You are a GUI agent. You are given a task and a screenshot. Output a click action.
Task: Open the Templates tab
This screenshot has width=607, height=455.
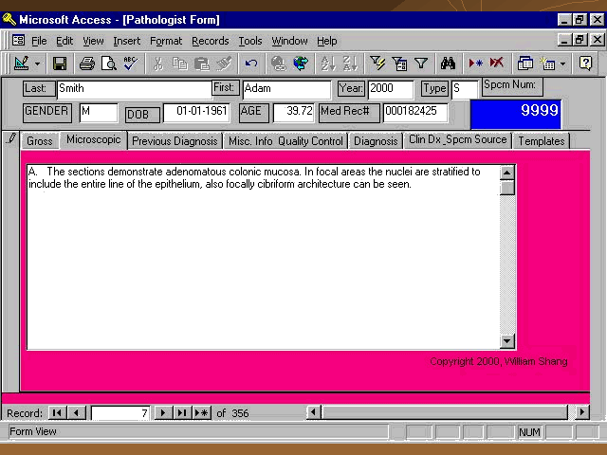pyautogui.click(x=541, y=141)
